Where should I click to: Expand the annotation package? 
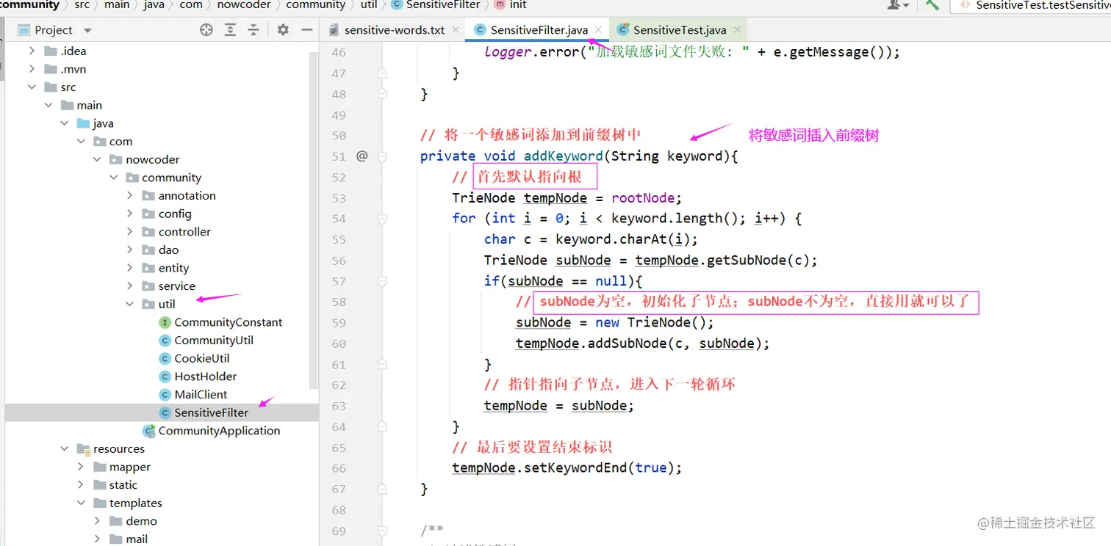click(x=129, y=195)
